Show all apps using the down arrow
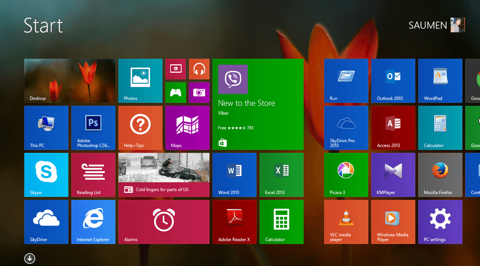The image size is (480, 266). (30, 258)
